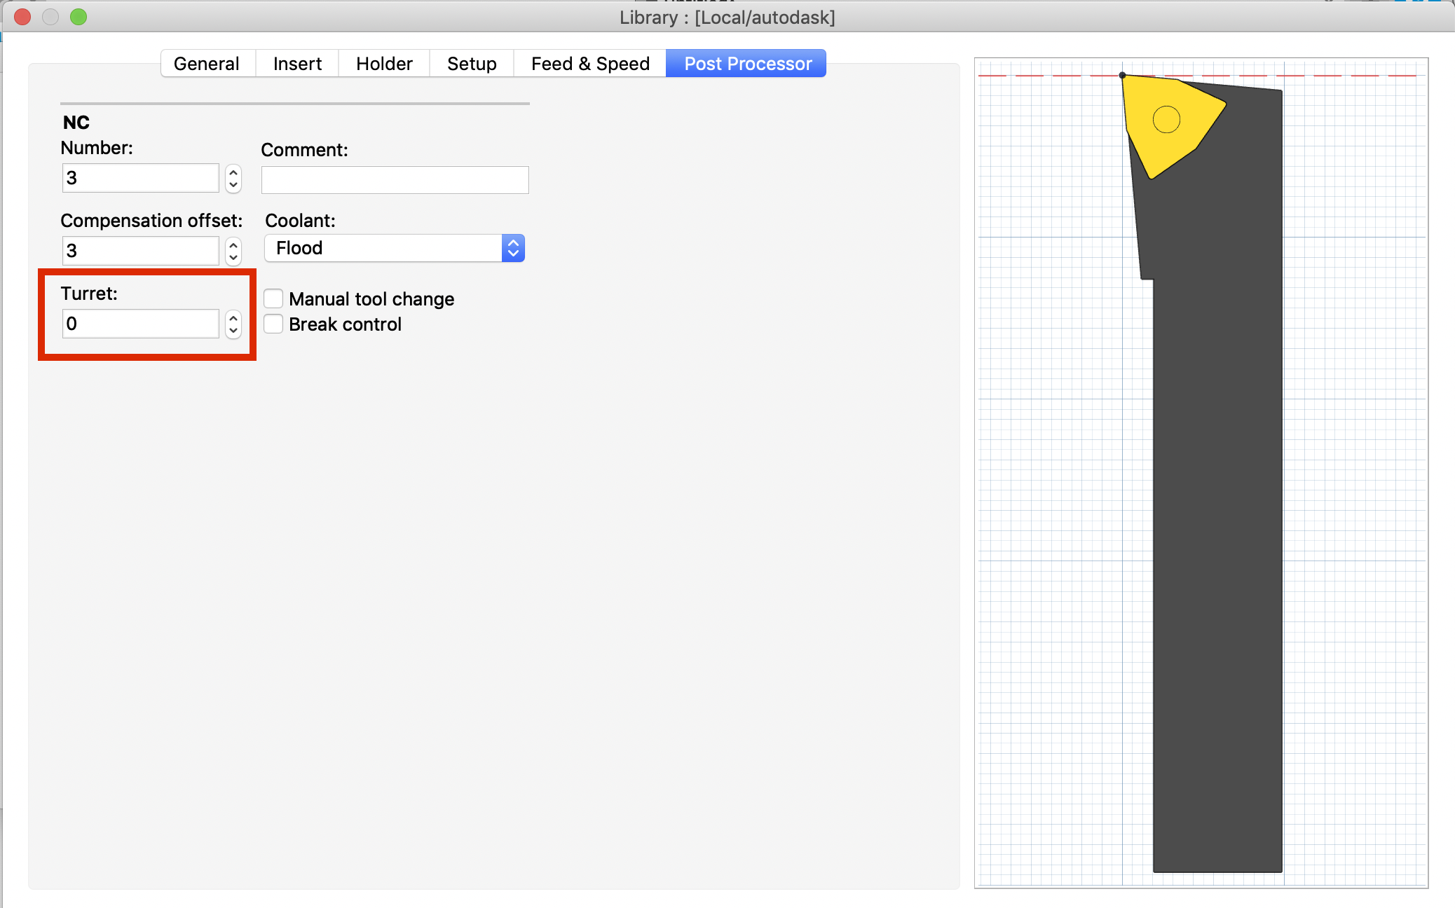Open the Insert tab
This screenshot has height=908, width=1455.
[298, 64]
